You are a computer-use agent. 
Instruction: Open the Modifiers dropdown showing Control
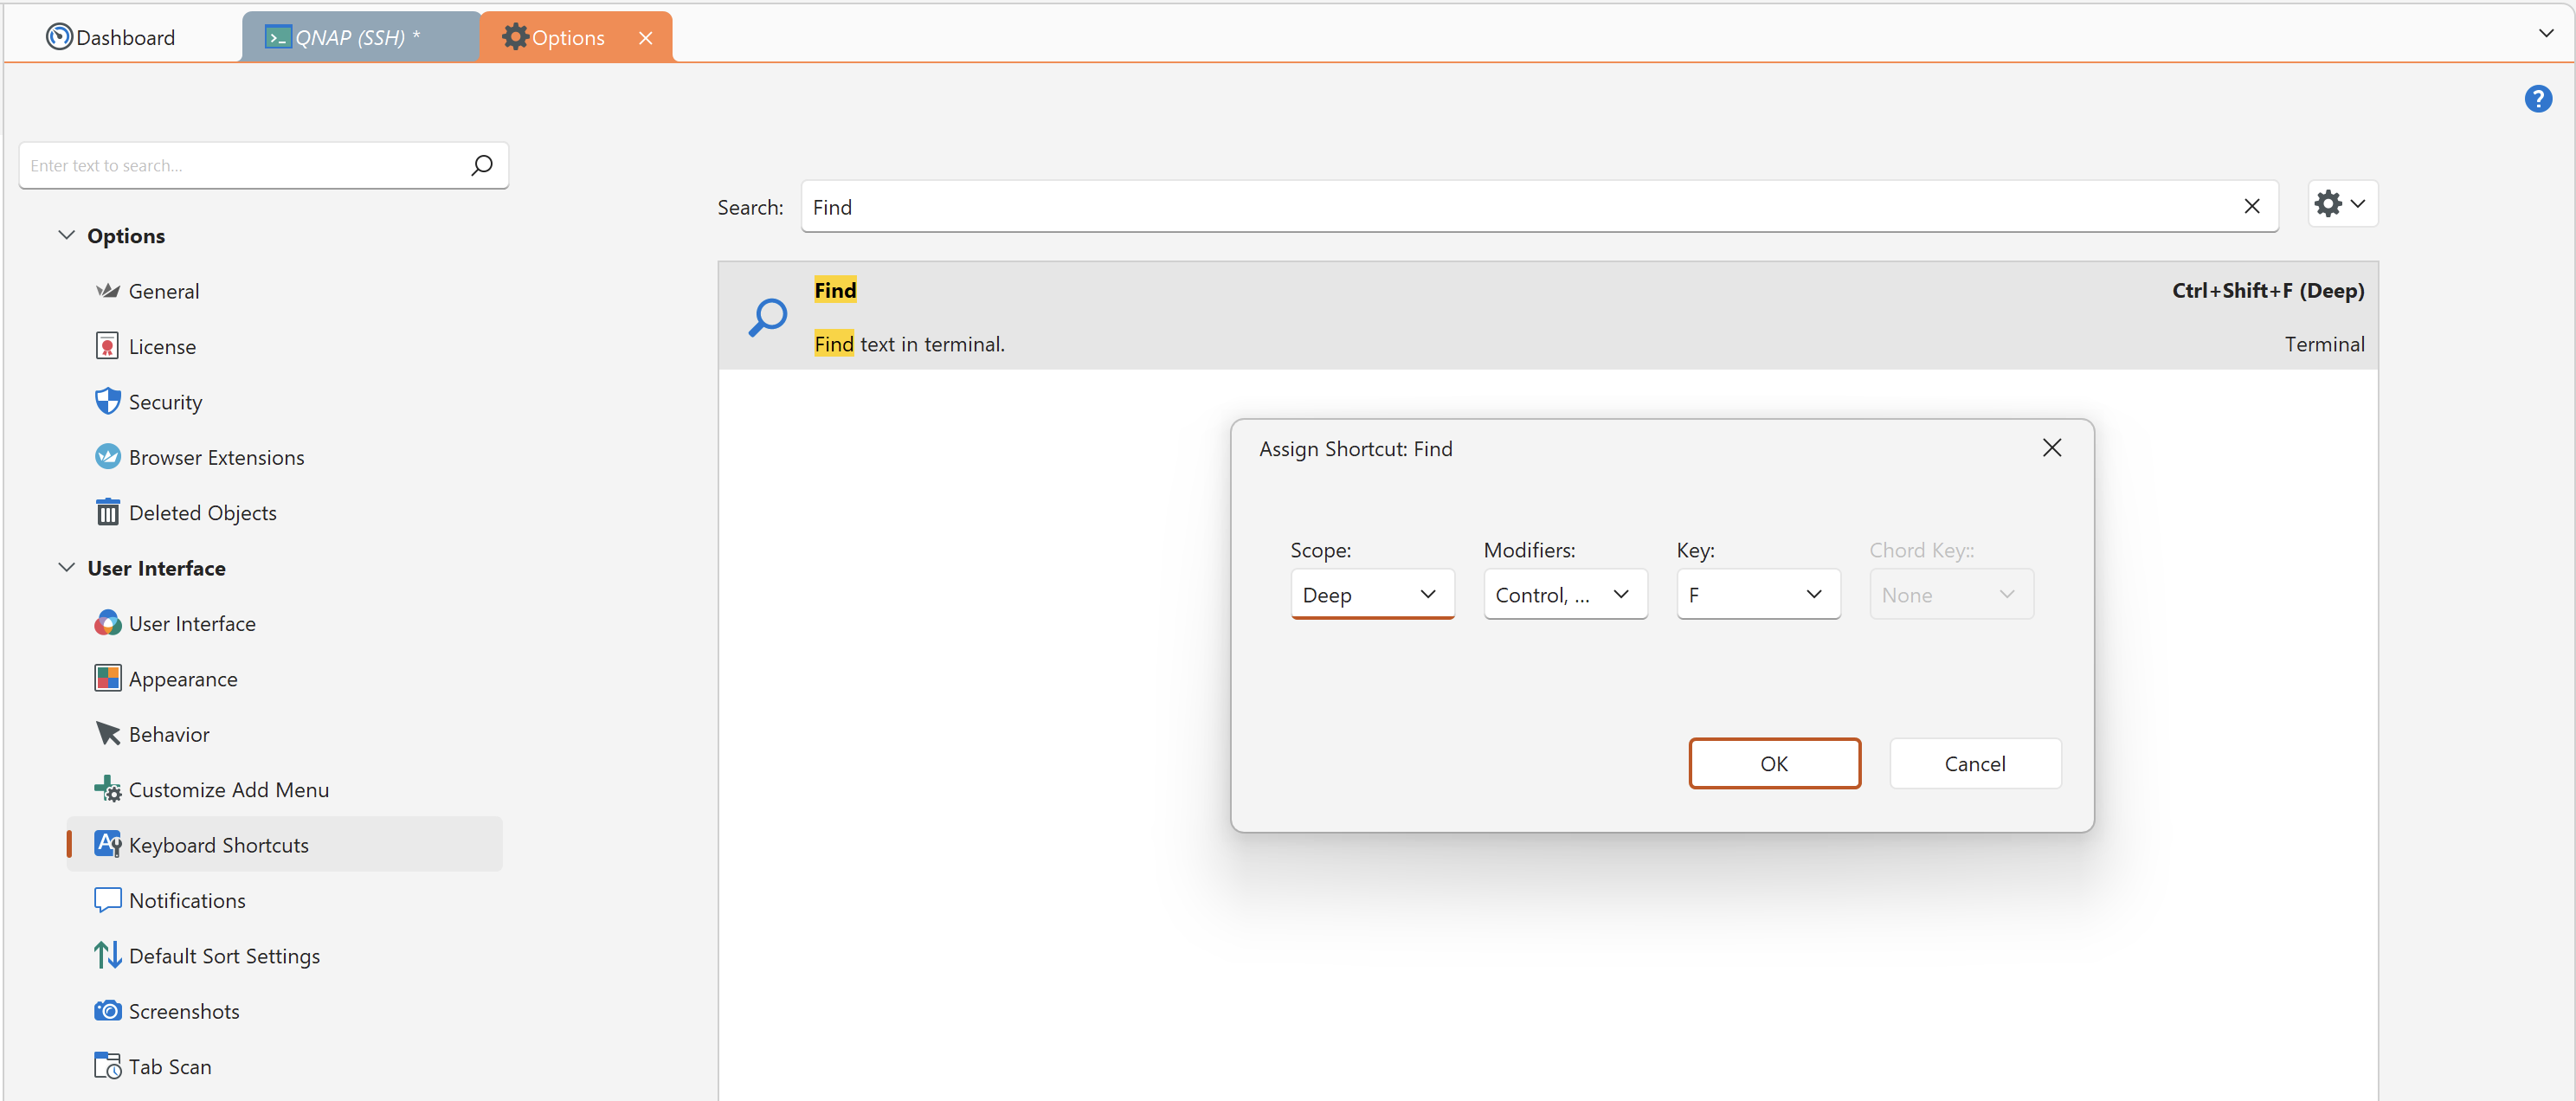(x=1564, y=595)
